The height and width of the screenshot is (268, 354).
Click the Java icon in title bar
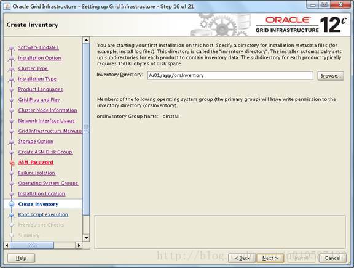pyautogui.click(x=7, y=6)
